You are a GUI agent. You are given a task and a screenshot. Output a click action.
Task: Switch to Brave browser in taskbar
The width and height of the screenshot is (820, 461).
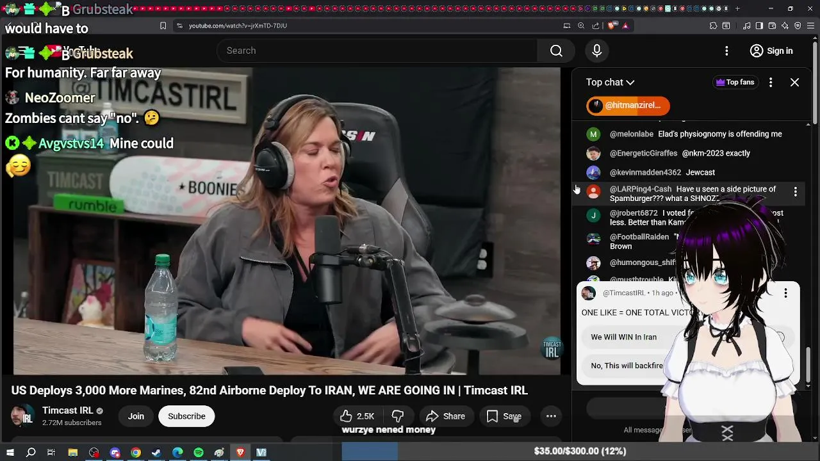click(240, 453)
